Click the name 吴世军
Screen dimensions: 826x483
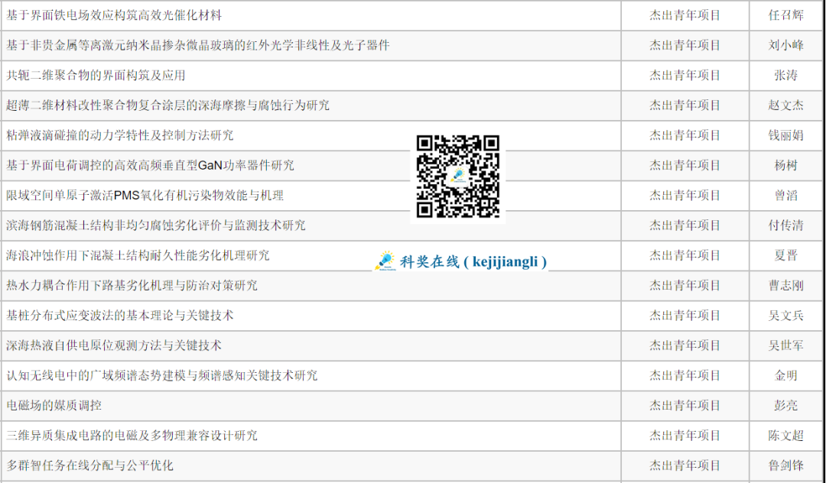(785, 345)
